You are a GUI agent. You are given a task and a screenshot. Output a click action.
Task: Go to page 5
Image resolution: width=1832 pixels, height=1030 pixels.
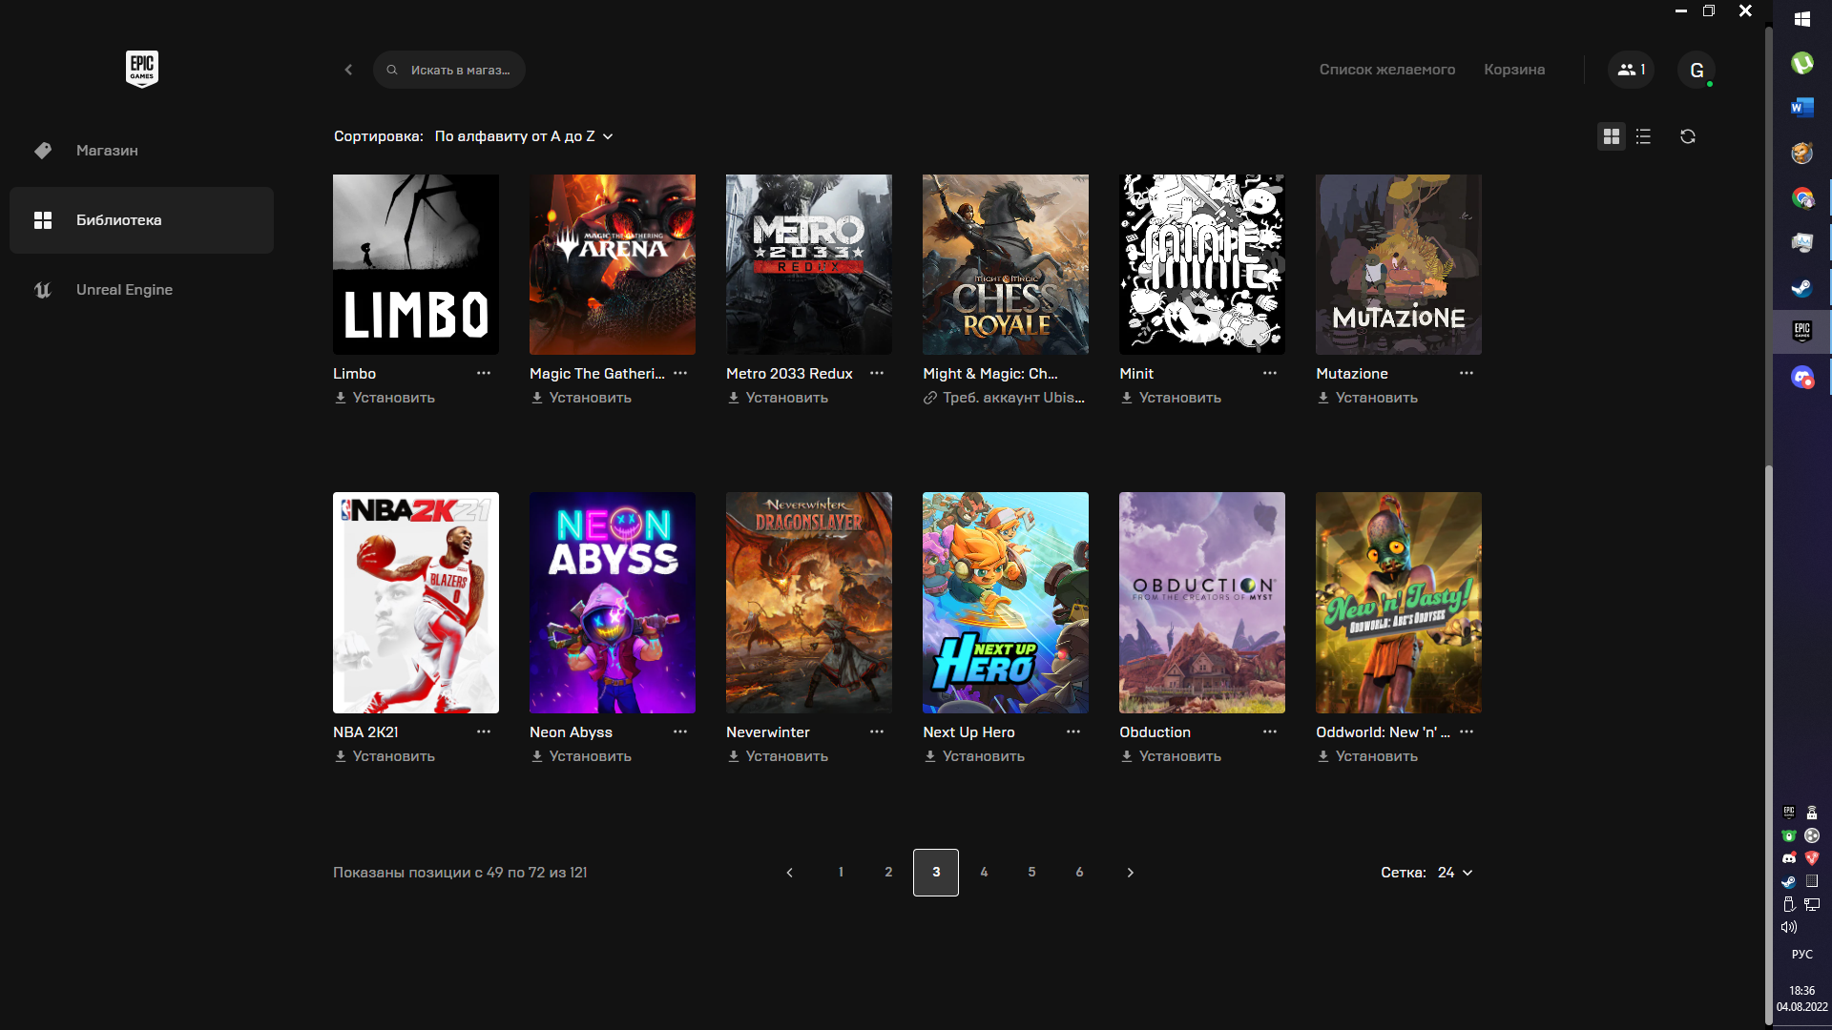1031,873
